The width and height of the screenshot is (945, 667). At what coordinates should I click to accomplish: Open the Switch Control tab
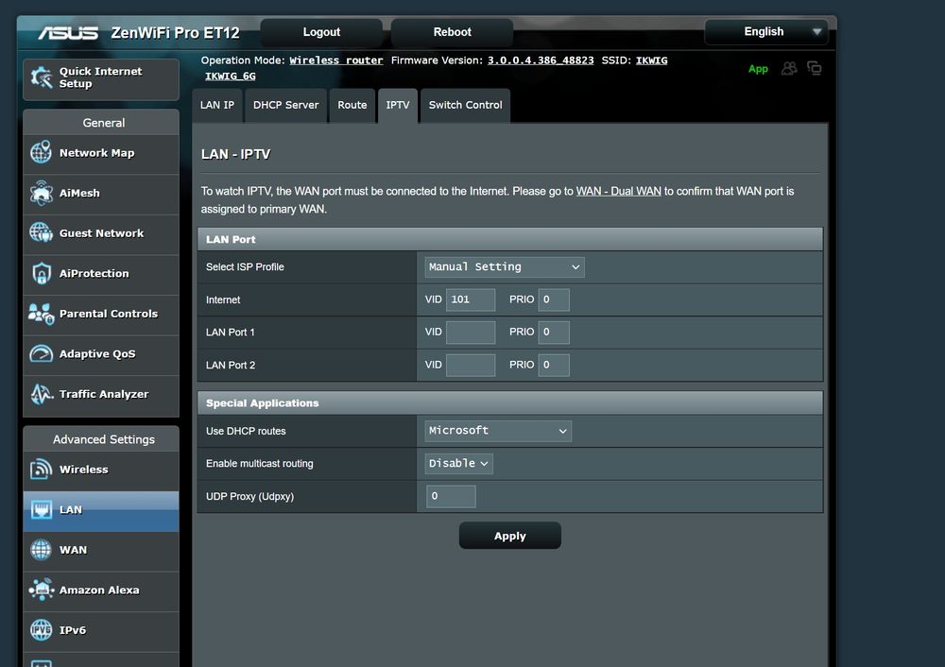point(464,105)
